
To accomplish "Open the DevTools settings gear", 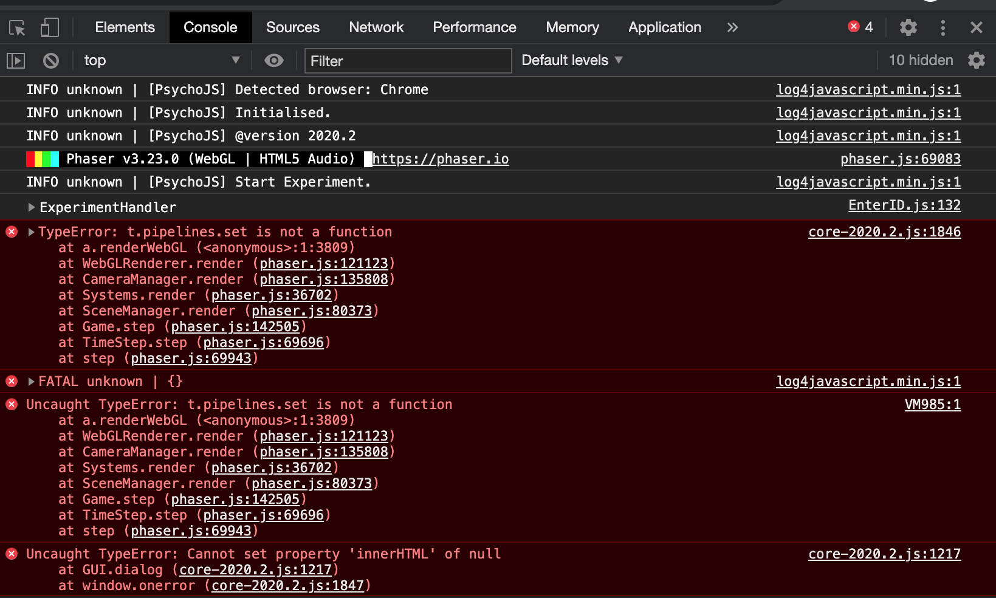I will (x=908, y=27).
